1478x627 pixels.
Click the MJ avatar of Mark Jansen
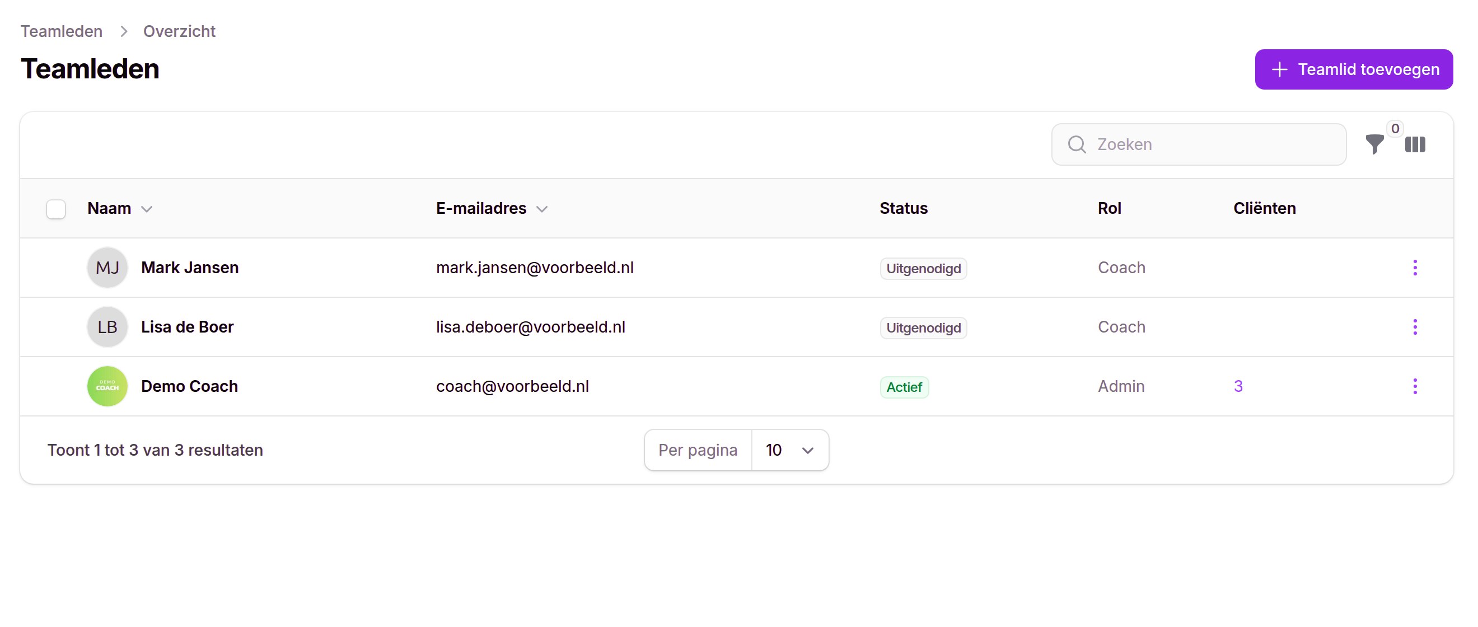coord(107,268)
